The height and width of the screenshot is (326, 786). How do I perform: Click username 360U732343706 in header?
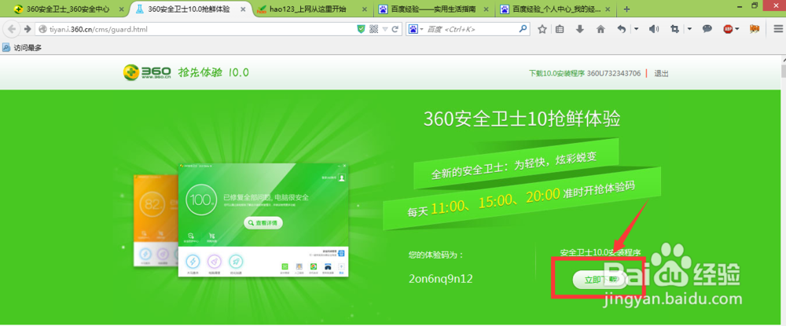click(x=614, y=74)
